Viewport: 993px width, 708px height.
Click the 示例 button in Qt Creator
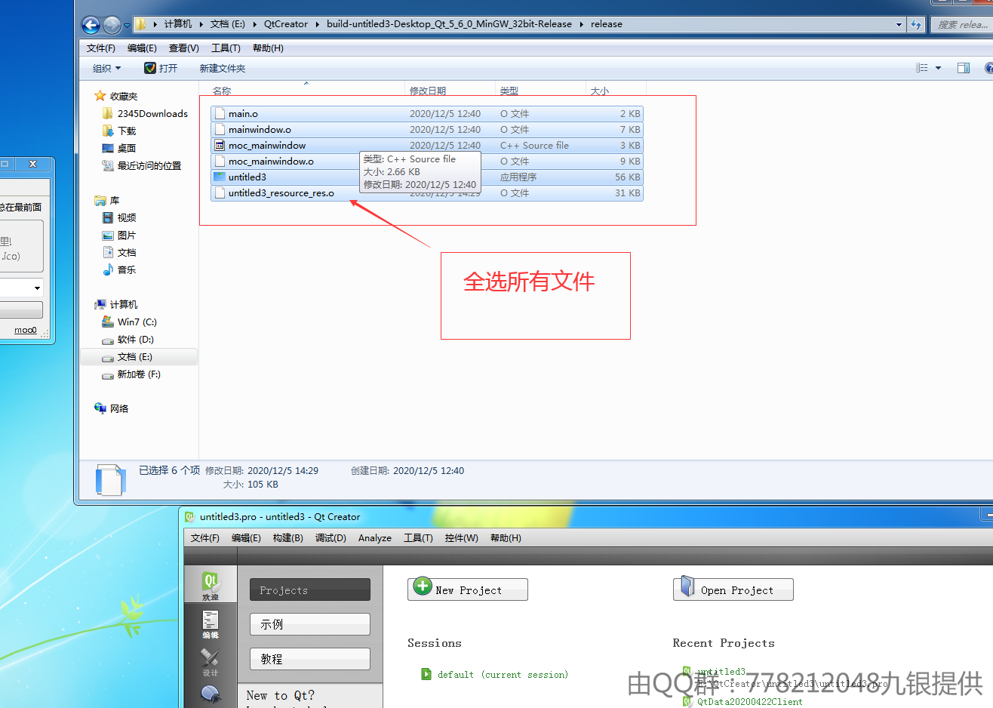click(310, 624)
